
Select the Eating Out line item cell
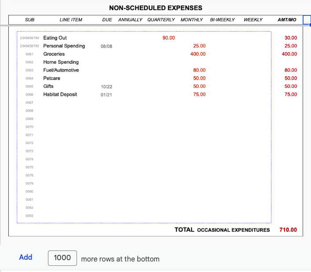pyautogui.click(x=55, y=38)
